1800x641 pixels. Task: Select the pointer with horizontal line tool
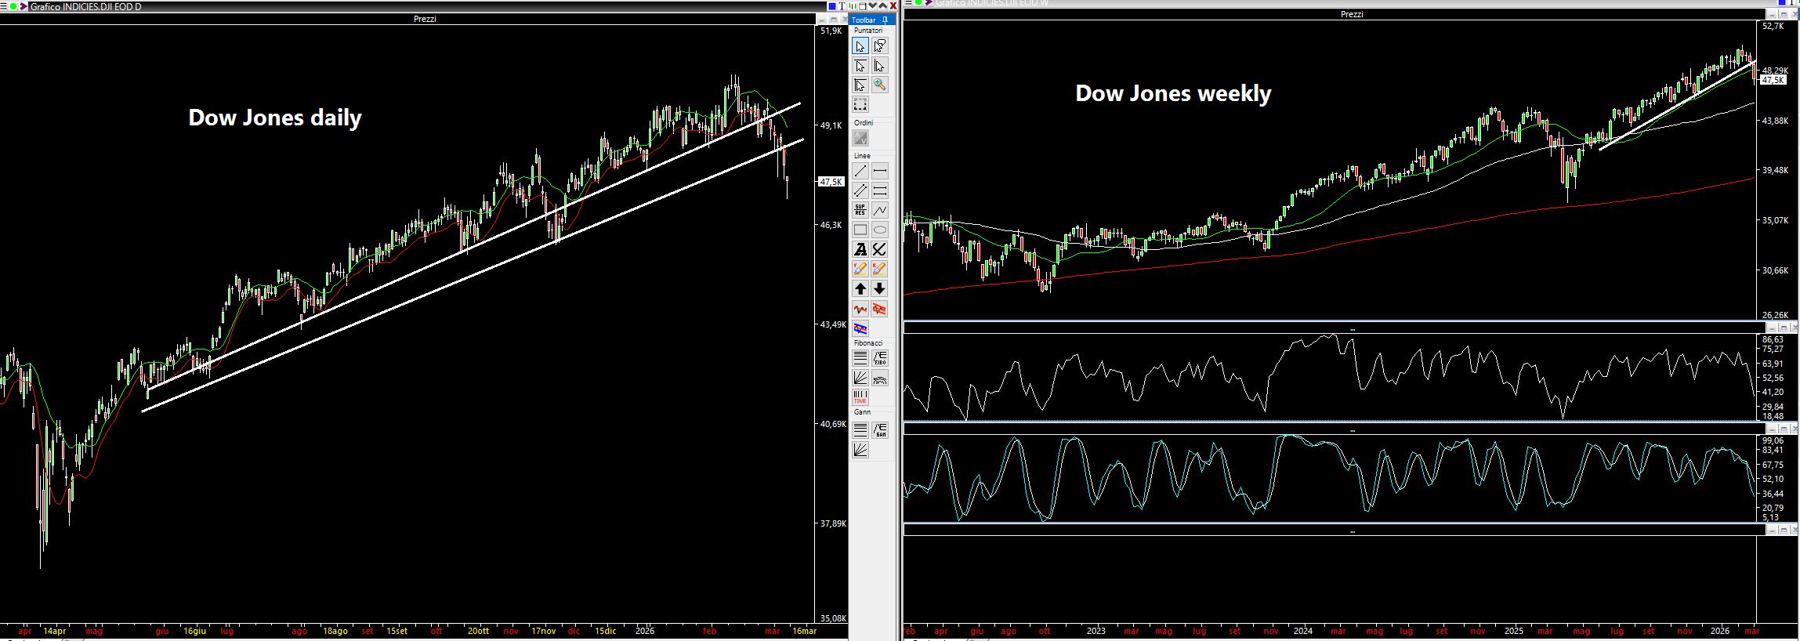[x=860, y=66]
